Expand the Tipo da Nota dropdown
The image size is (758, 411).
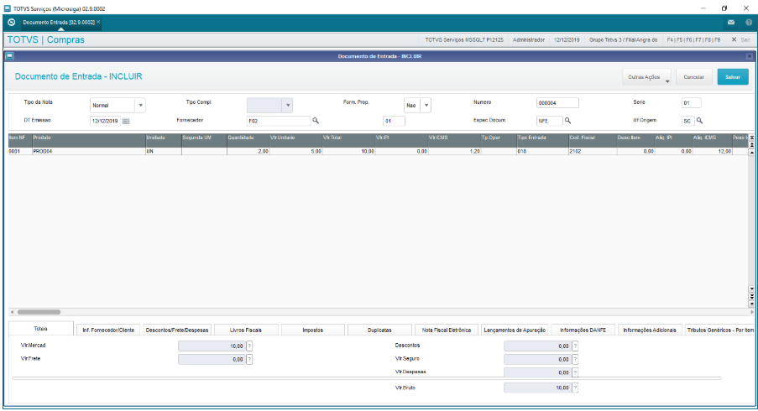(x=141, y=106)
